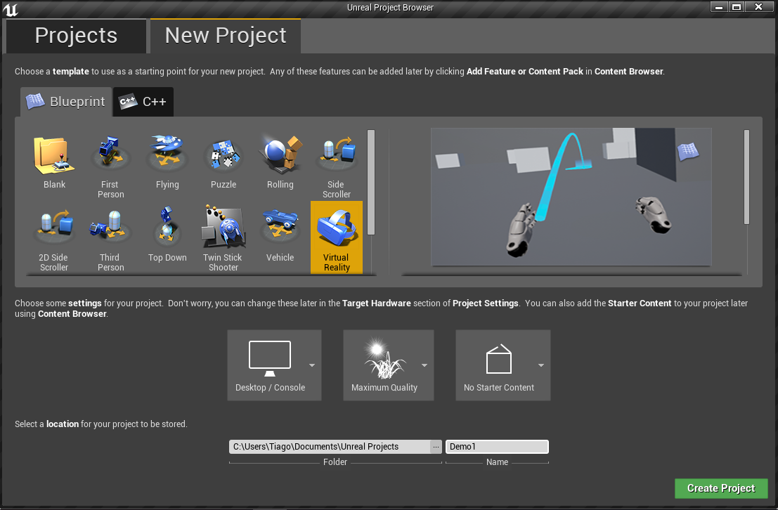
Task: Maximize the Unreal Project Browser window
Action: pos(737,7)
